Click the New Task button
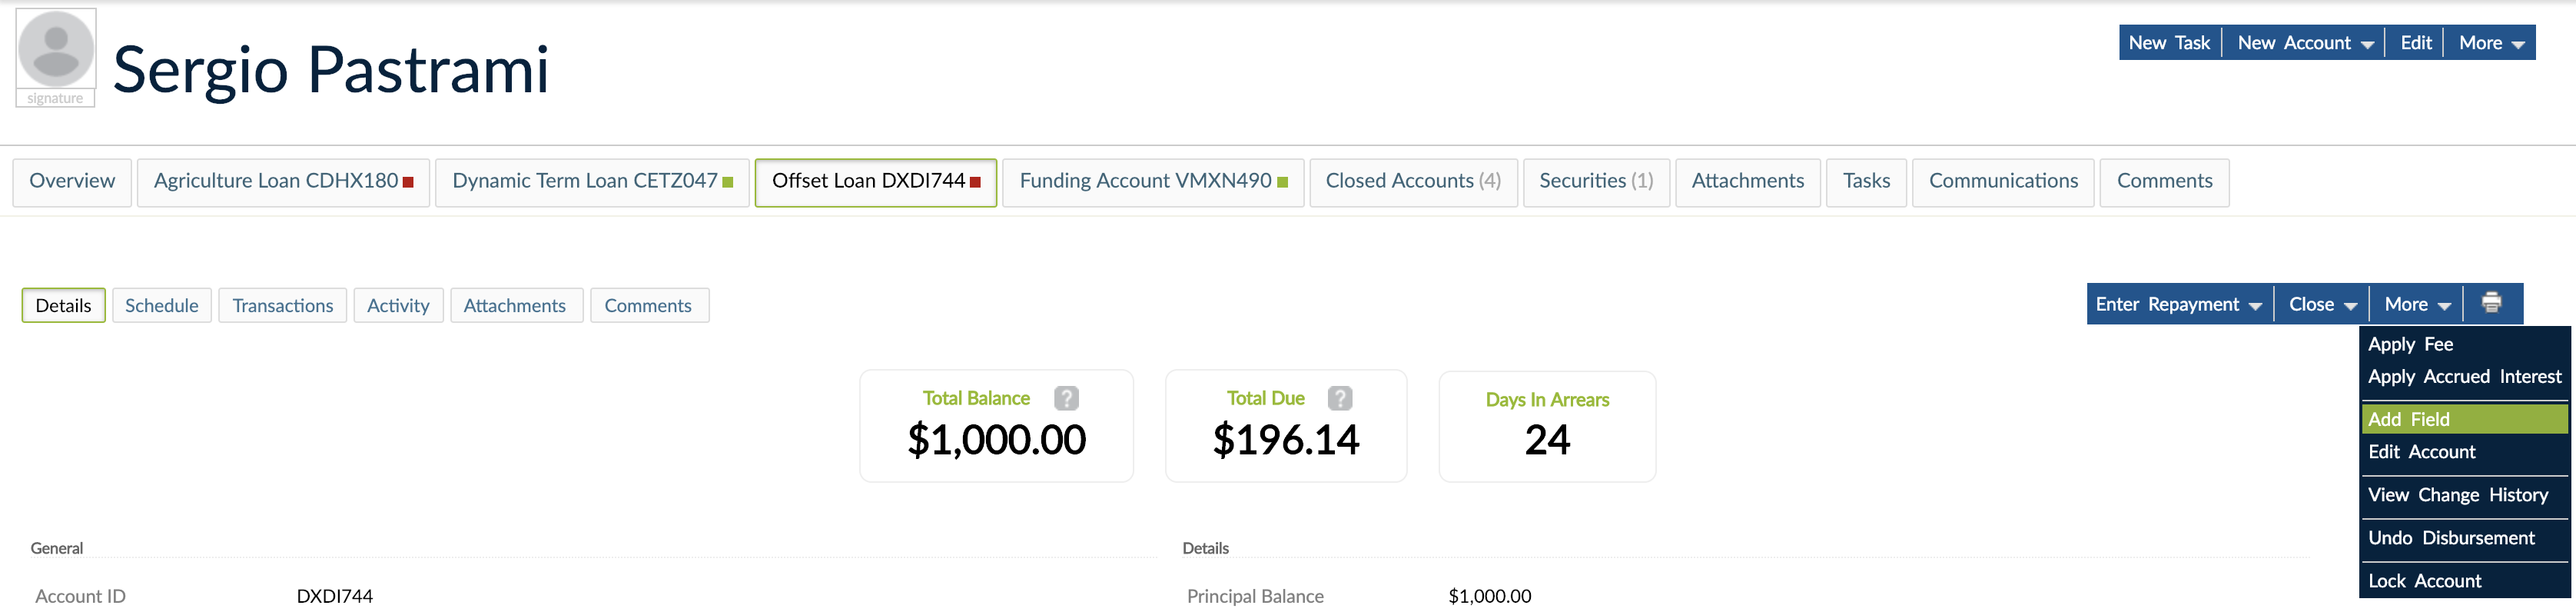Screen dimensions: 2576x612 (2168, 43)
